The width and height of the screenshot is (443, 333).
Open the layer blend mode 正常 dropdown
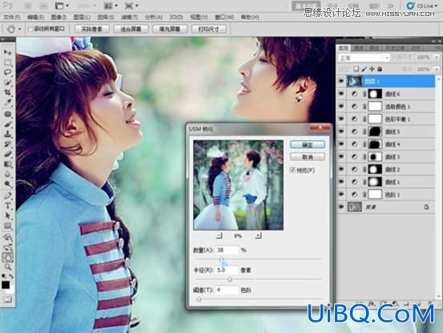coord(364,58)
